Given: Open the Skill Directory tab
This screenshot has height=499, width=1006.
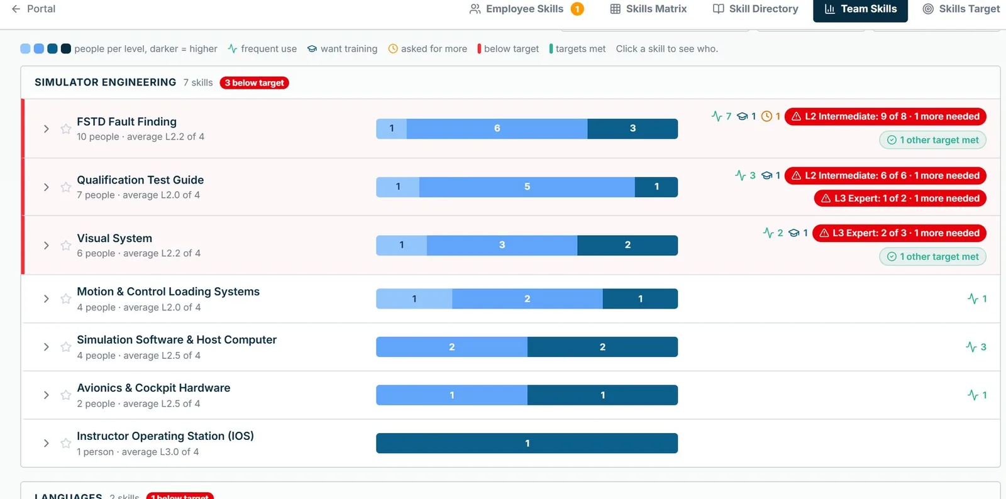Looking at the screenshot, I should [x=756, y=9].
